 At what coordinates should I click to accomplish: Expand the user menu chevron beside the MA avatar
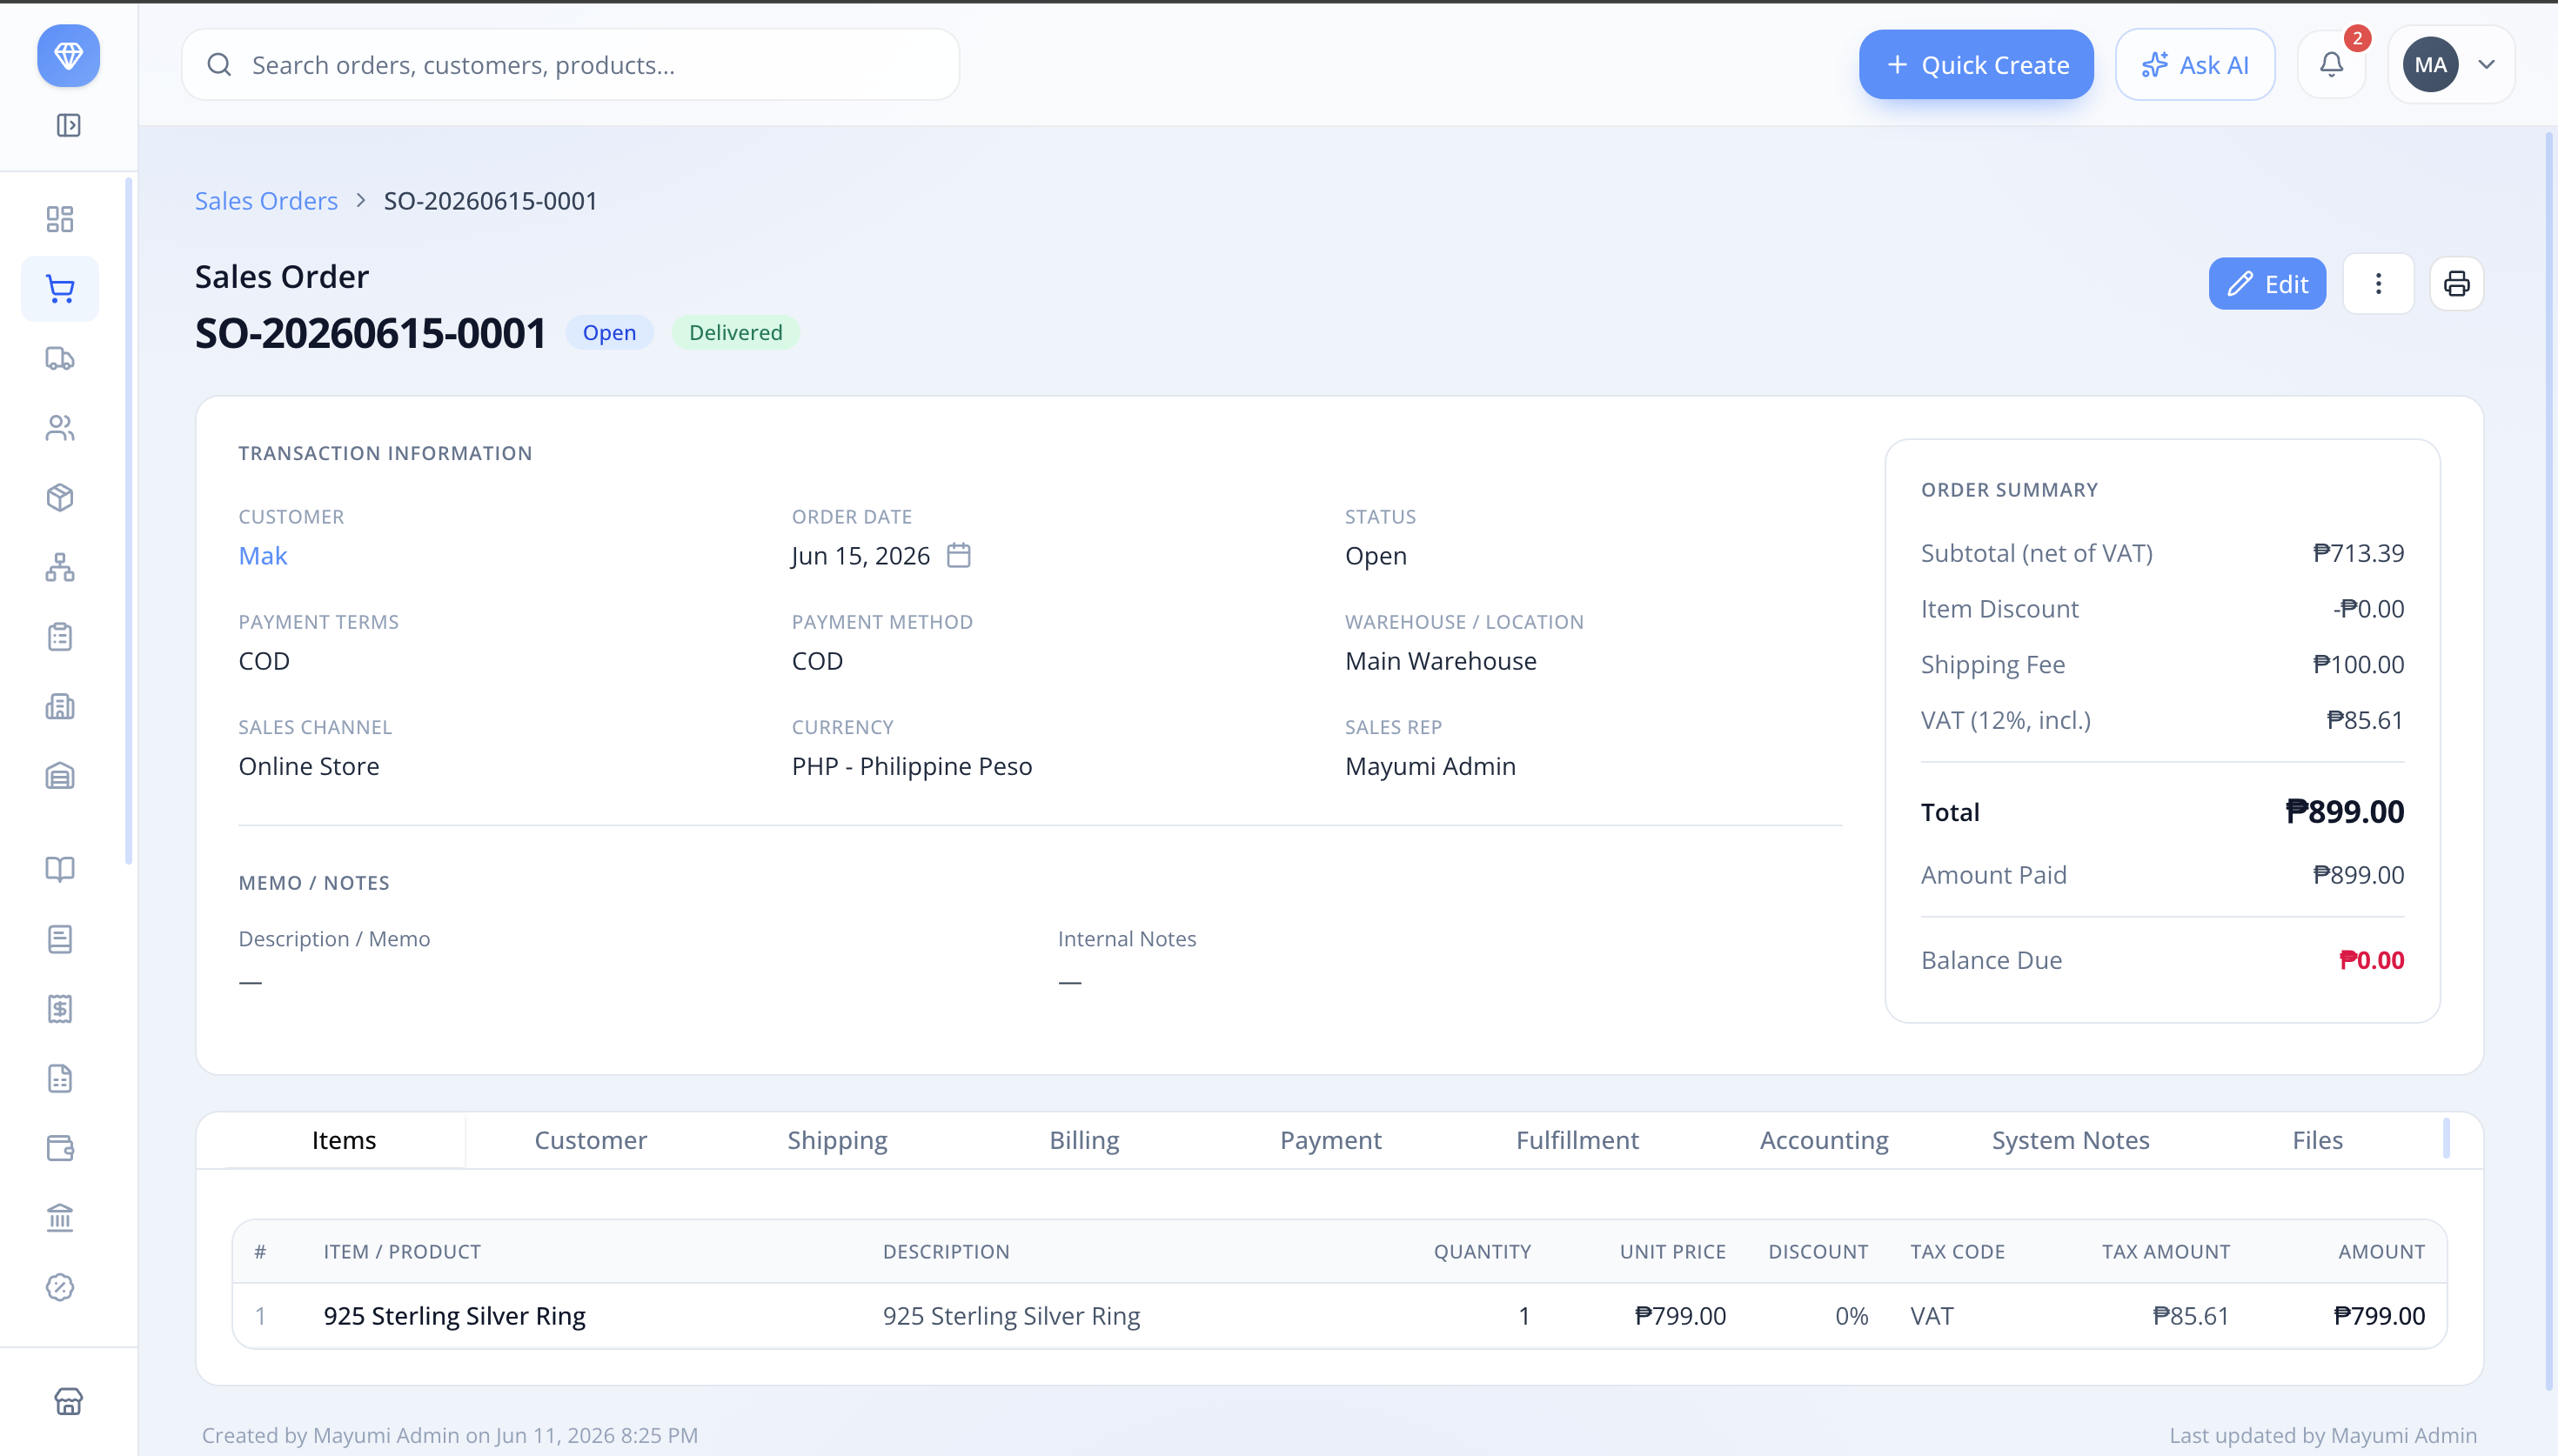tap(2486, 65)
